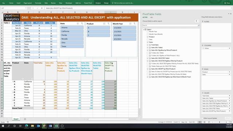Open the Sales column filter dropdown in Table 1
The image size is (233, 131).
tap(56, 23)
